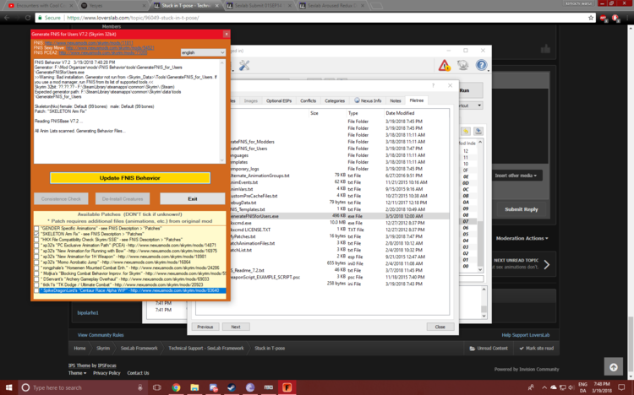Select the Filetree tab
The height and width of the screenshot is (395, 634).
pos(417,100)
